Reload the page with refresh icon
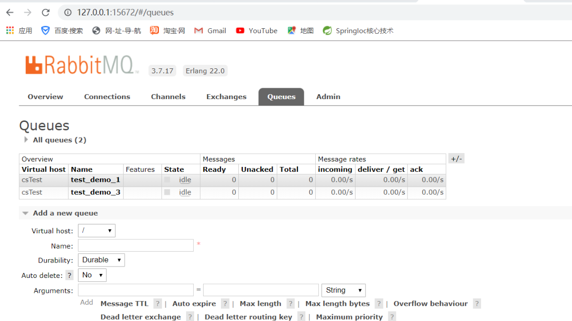Viewport: 572px width, 321px height. click(x=46, y=12)
